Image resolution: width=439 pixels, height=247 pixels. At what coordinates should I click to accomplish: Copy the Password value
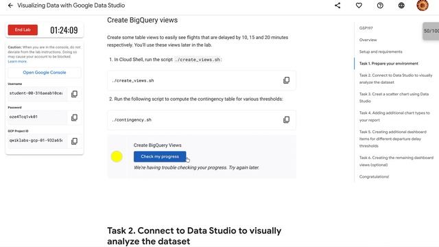click(74, 117)
